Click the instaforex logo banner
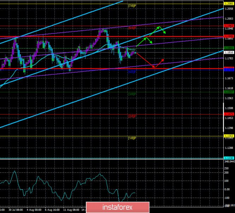 (118, 207)
